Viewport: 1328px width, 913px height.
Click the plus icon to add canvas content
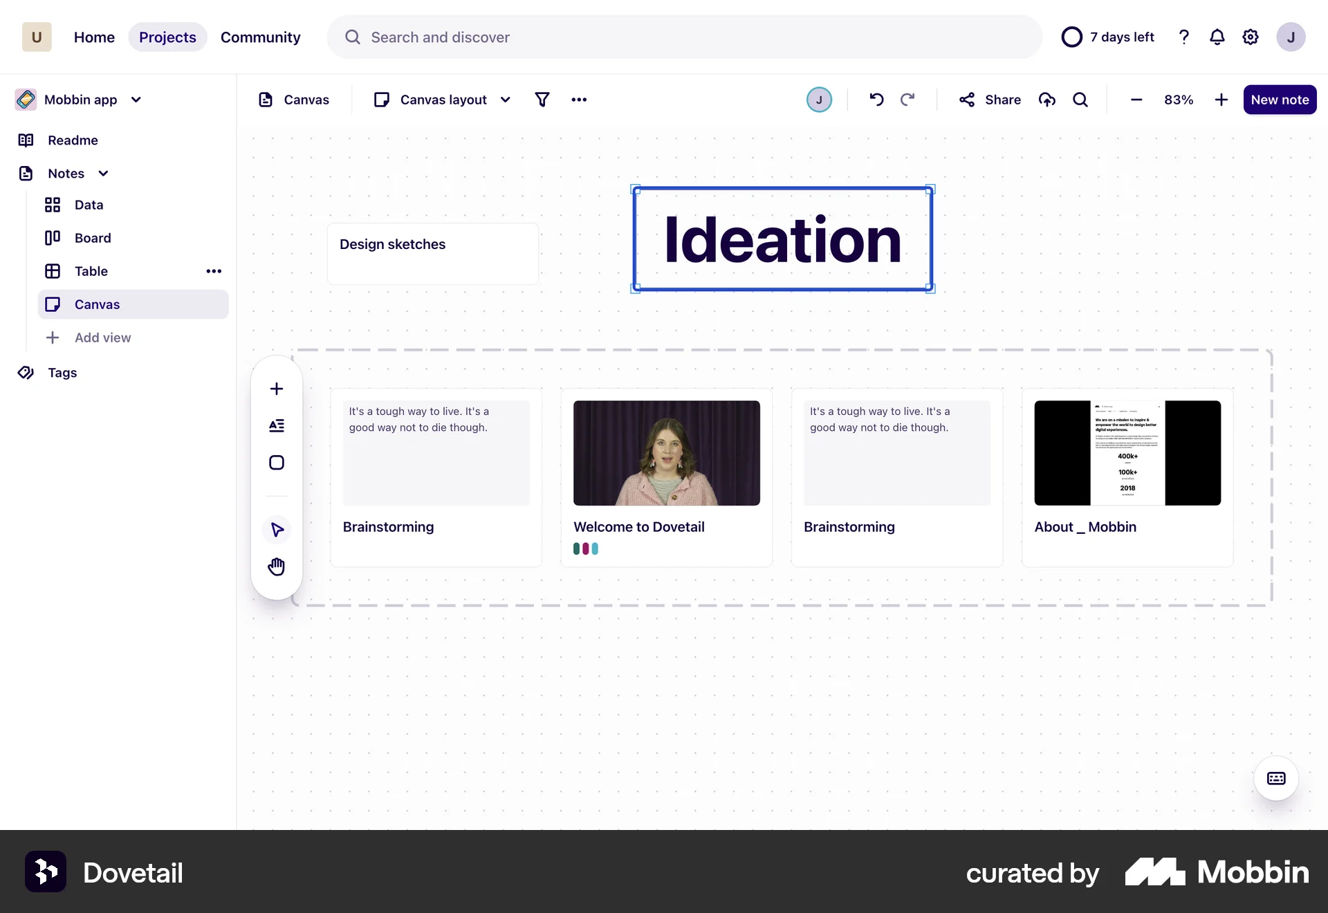(x=276, y=389)
